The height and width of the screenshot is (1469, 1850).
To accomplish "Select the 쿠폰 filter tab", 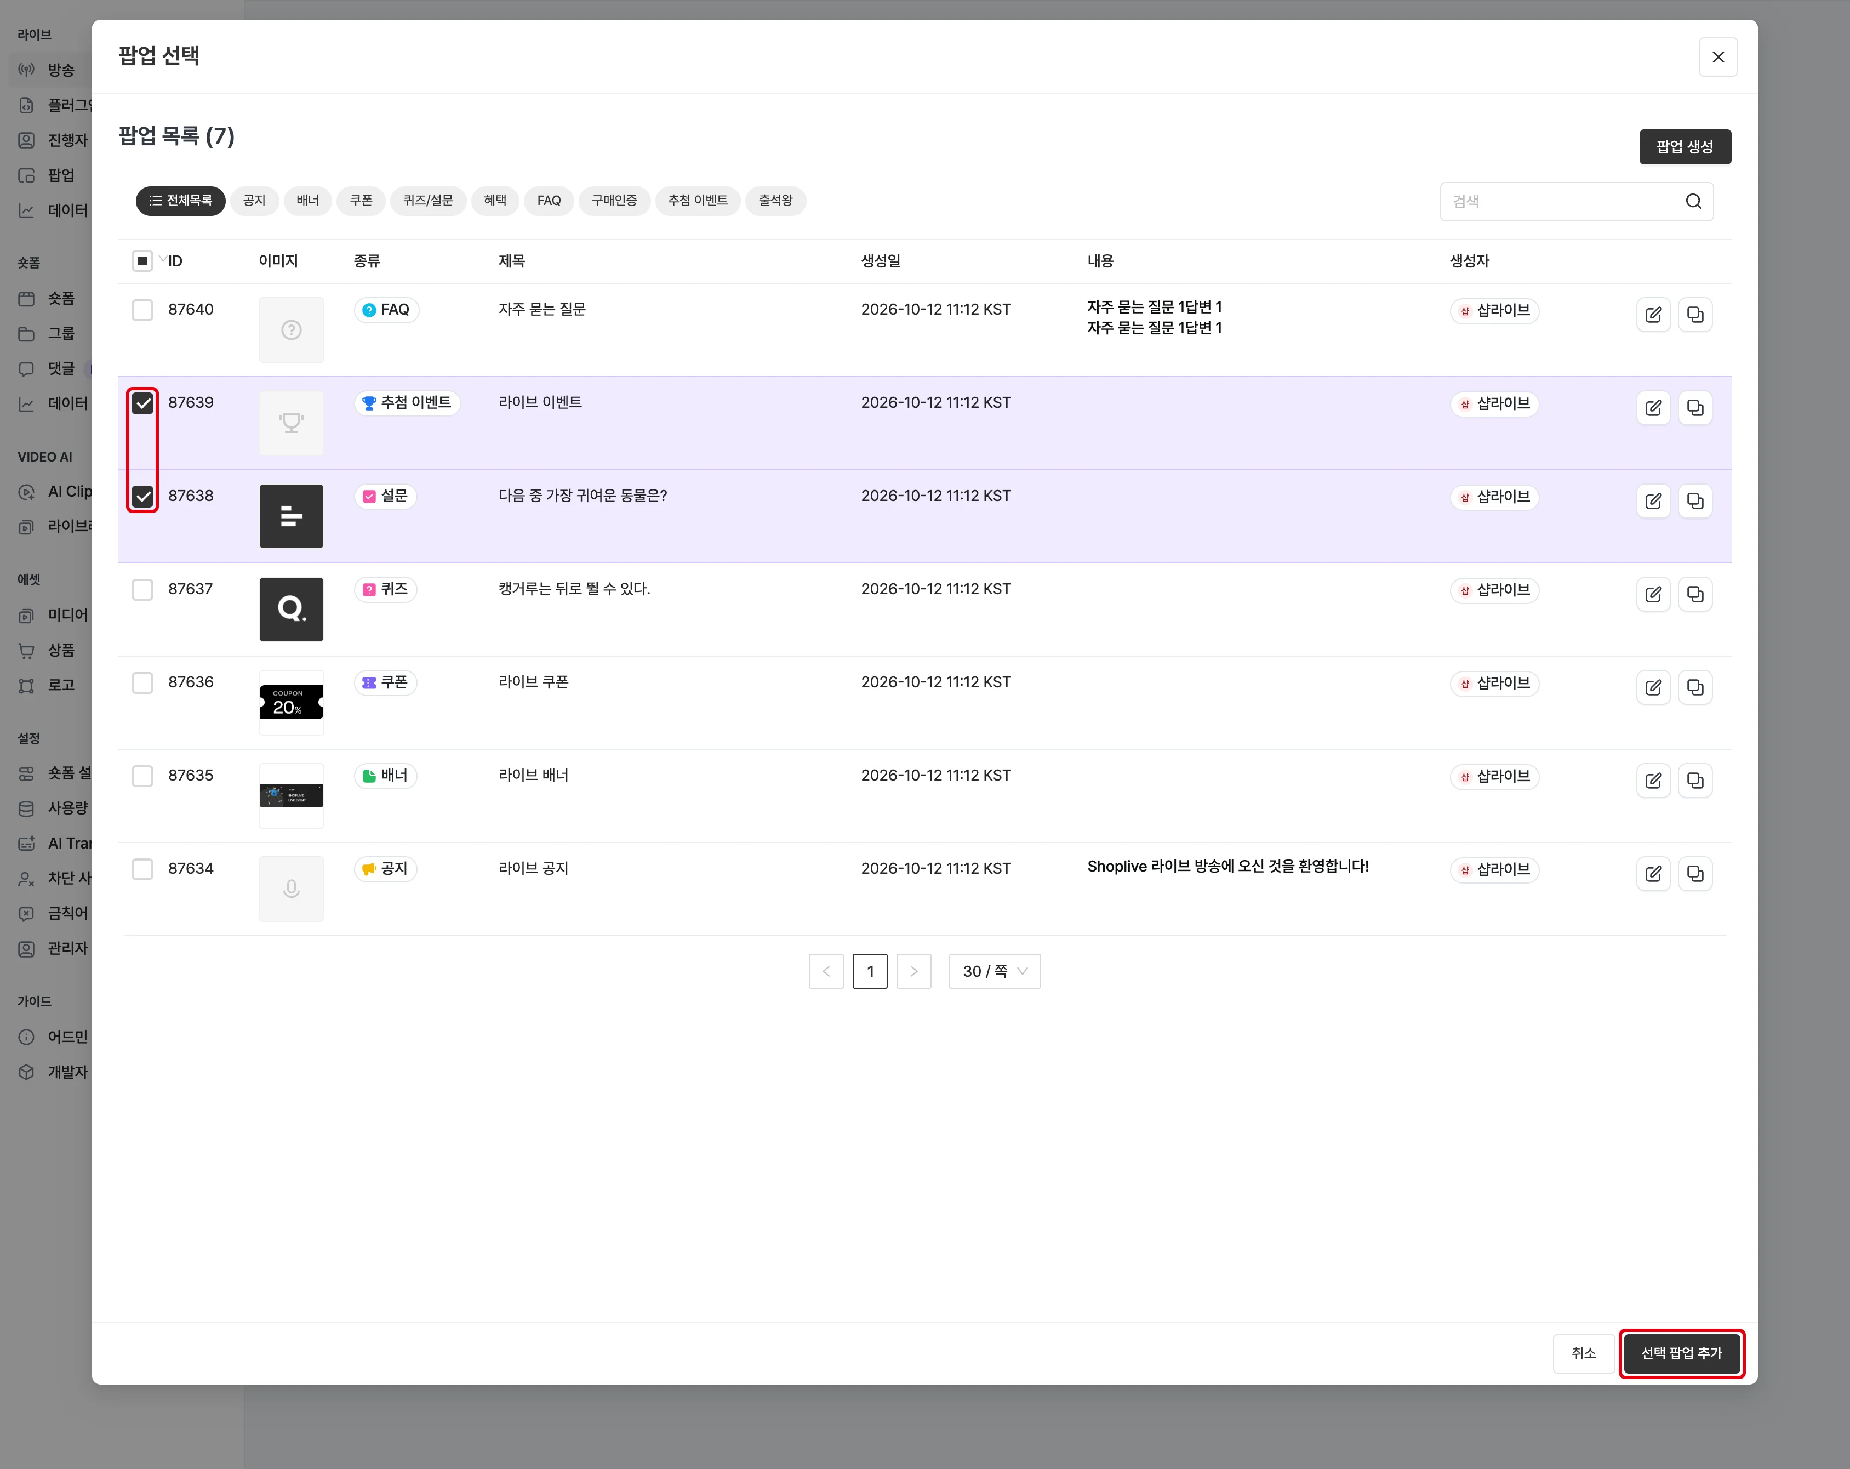I will tap(361, 201).
